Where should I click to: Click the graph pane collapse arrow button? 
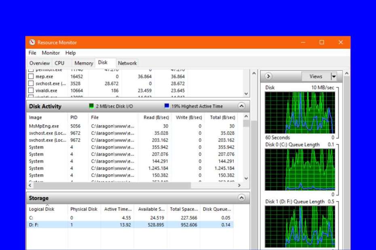(268, 76)
